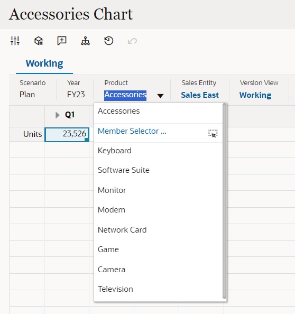This screenshot has height=314, width=295.
Task: Click the Working version view link
Action: tap(255, 95)
